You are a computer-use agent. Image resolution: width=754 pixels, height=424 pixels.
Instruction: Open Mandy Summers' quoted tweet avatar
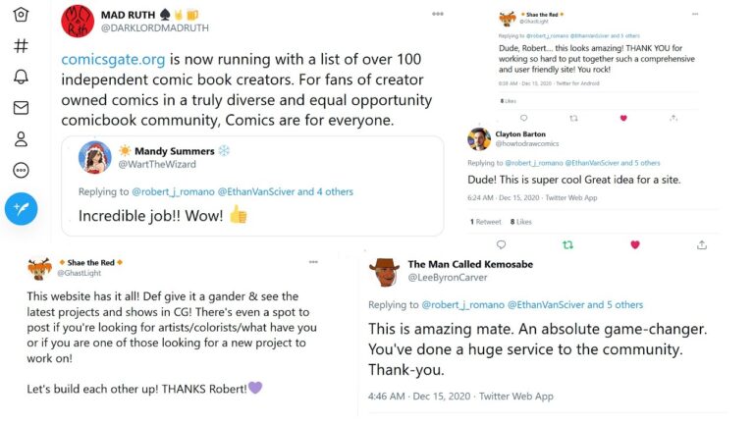(x=94, y=157)
